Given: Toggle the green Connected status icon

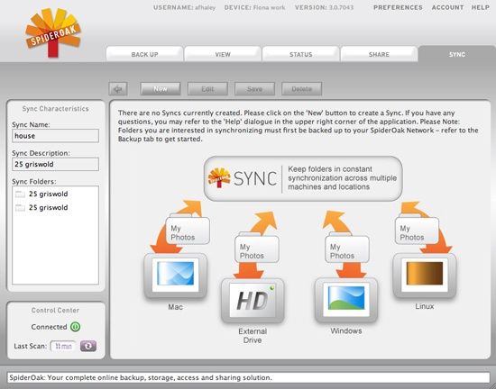Looking at the screenshot, I should tap(75, 327).
